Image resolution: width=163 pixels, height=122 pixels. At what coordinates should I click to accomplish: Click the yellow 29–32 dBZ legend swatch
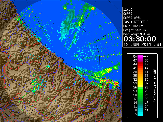point(140,83)
